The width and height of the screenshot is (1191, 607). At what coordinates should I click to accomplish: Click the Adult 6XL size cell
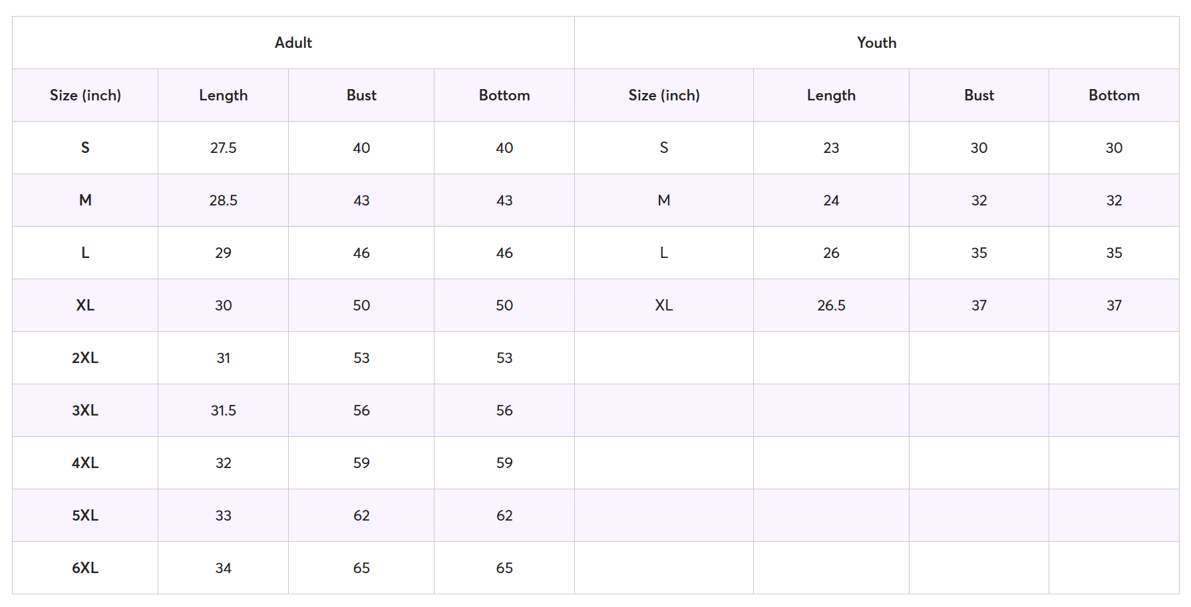[x=85, y=568]
